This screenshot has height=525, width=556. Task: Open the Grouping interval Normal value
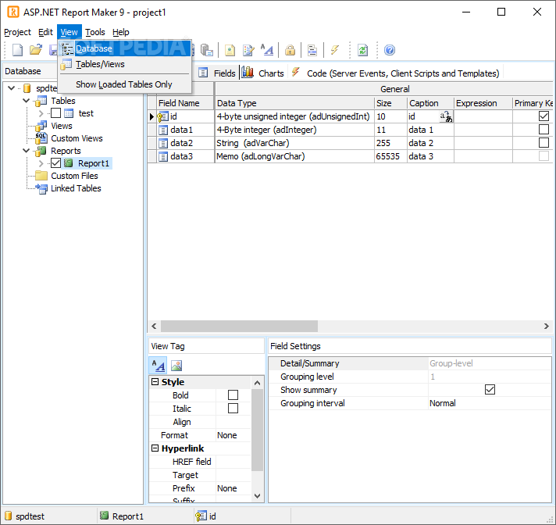(490, 403)
